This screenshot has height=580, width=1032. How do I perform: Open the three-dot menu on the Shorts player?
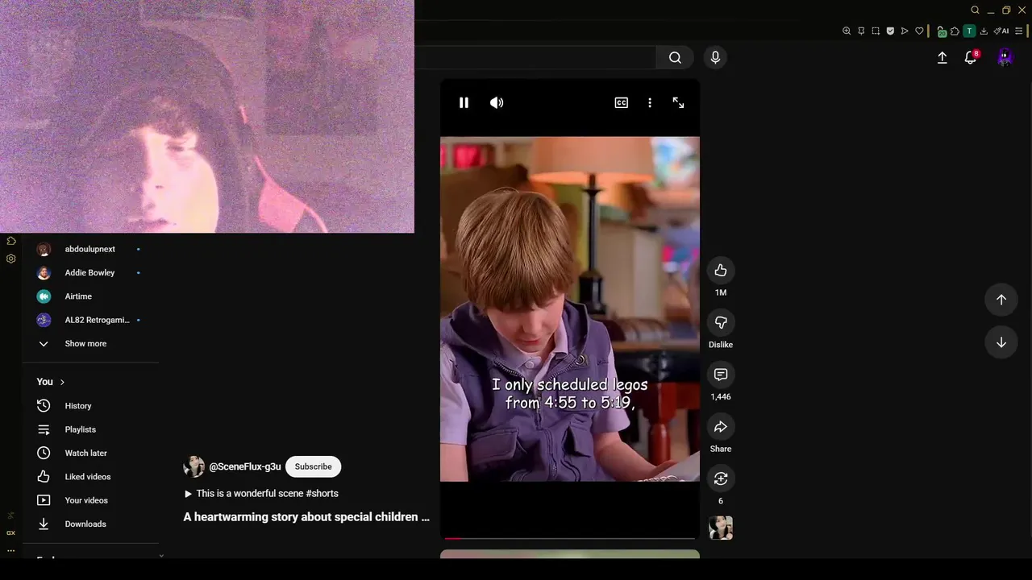coord(650,102)
